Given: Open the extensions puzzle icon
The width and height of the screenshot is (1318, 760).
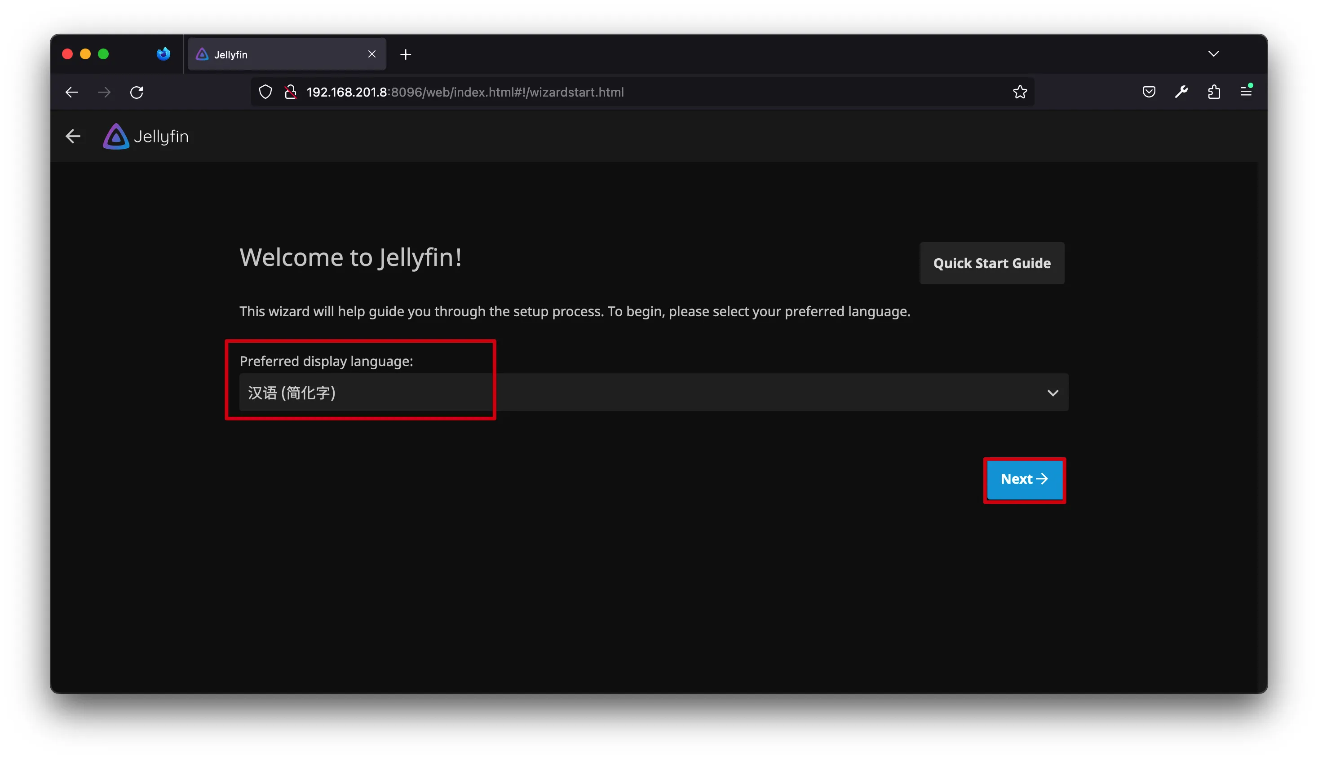Looking at the screenshot, I should 1214,92.
